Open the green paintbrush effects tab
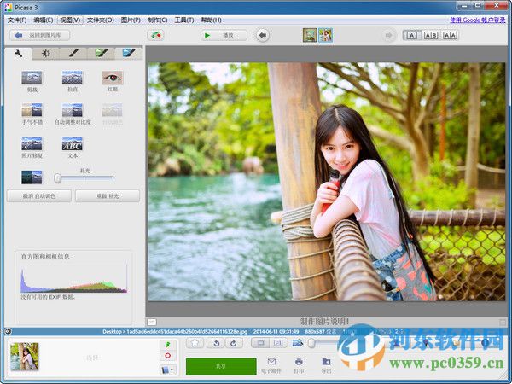Viewport: 512px width, 384px height. (101, 54)
